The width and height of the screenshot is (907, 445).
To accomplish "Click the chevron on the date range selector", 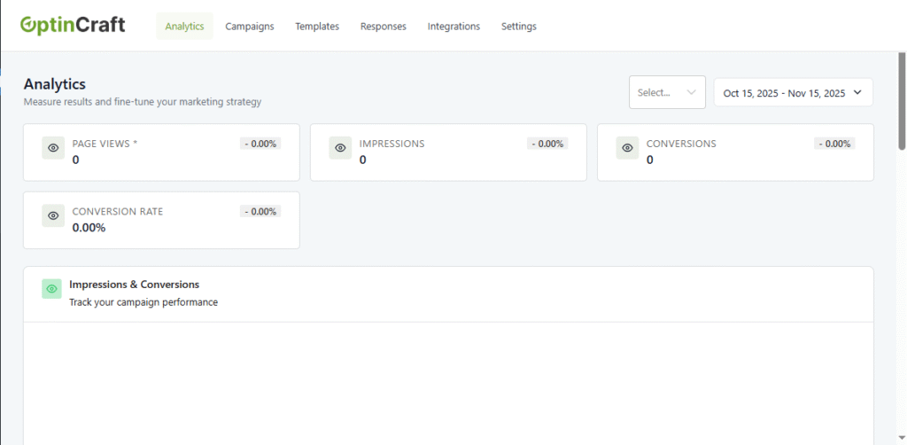I will pos(857,92).
